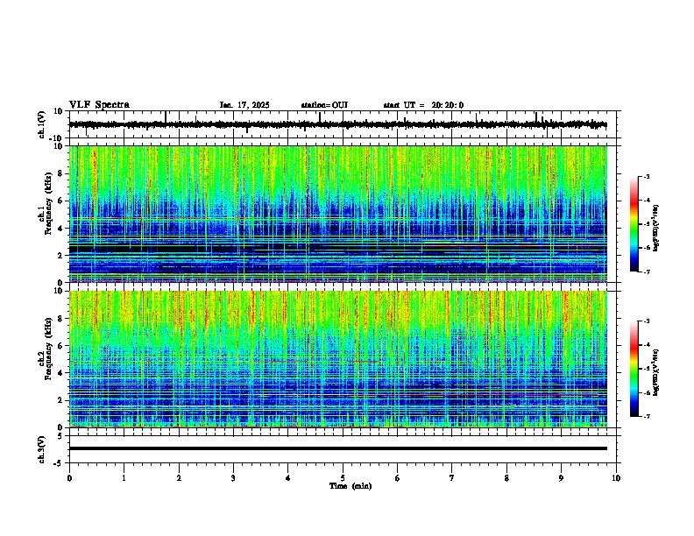The height and width of the screenshot is (536, 694).
Task: Click the "-3" label on the ch.1 colorbar
Action: pyautogui.click(x=647, y=176)
